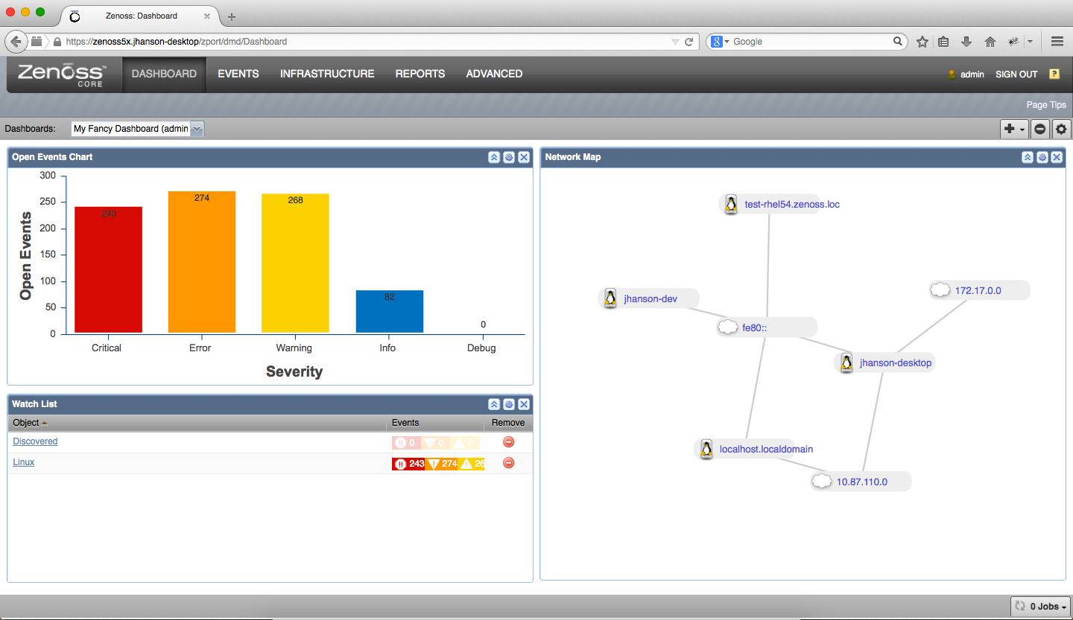Open the Dashboards selection dropdown

click(x=197, y=129)
